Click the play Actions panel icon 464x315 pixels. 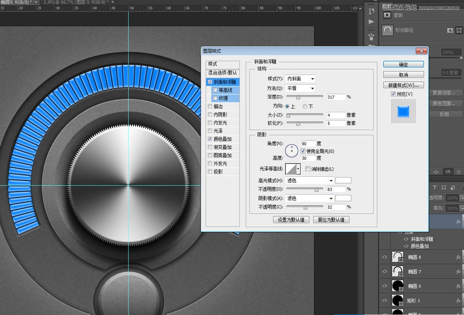pos(371,22)
